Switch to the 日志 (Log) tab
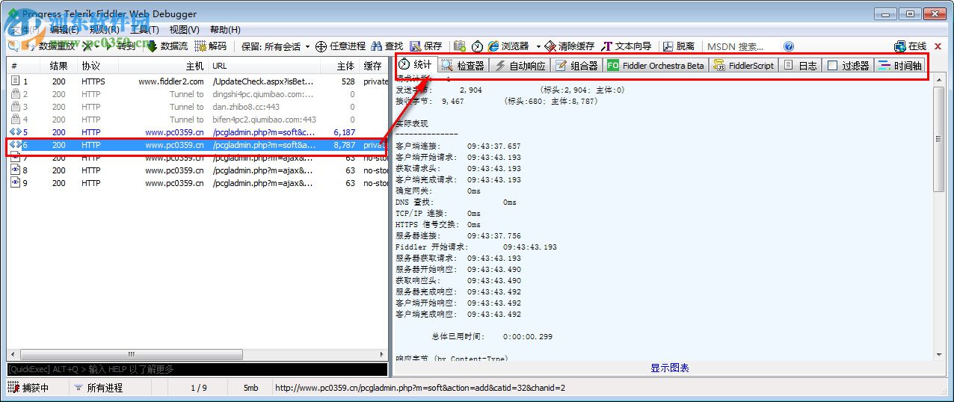954x402 pixels. click(800, 65)
